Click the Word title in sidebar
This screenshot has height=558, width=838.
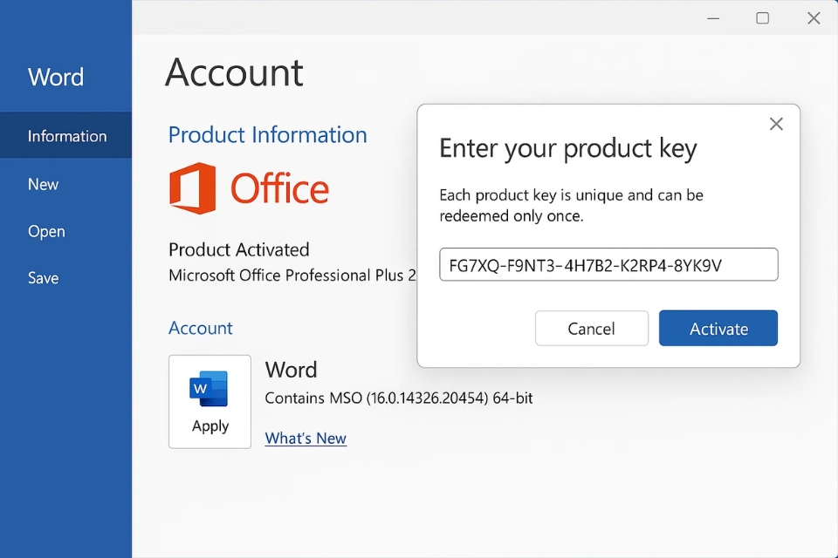(x=56, y=77)
